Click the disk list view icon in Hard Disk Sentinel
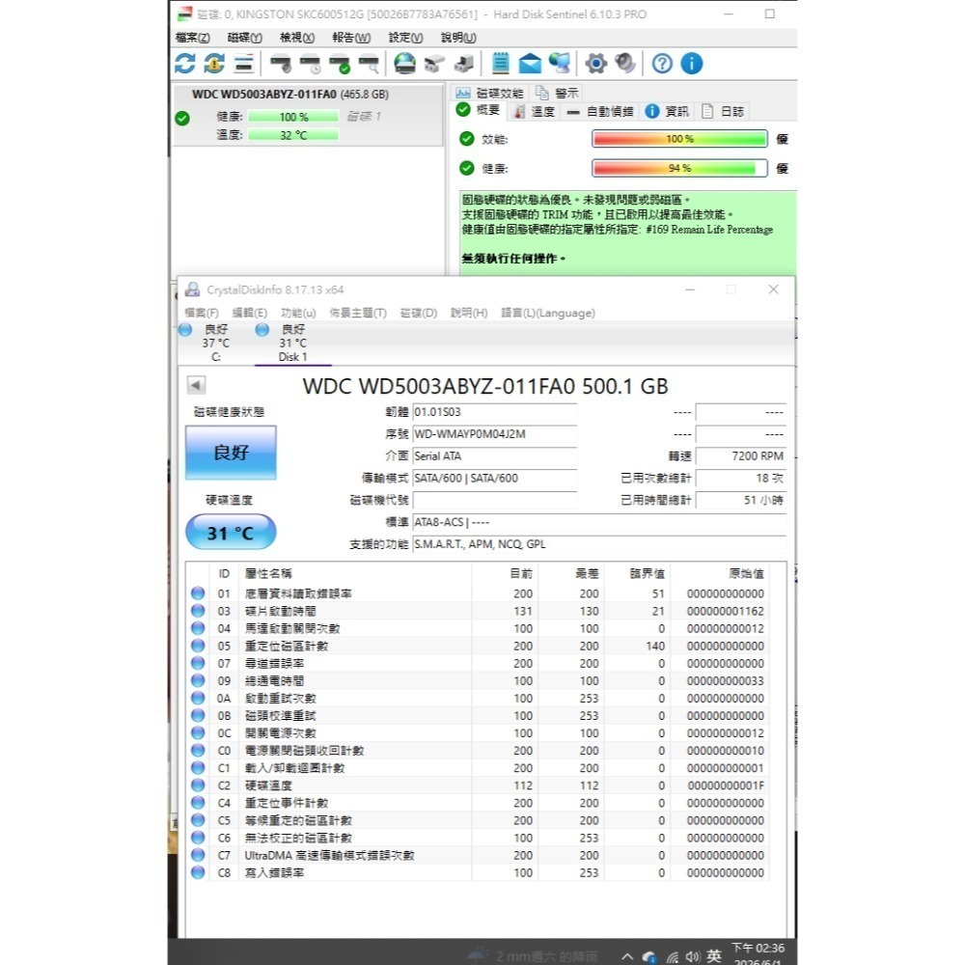The image size is (965, 965). point(244,64)
